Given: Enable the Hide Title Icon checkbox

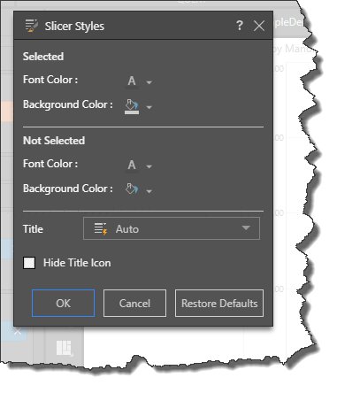Looking at the screenshot, I should pyautogui.click(x=29, y=263).
